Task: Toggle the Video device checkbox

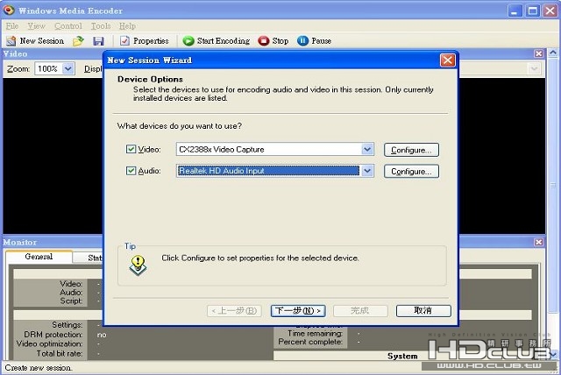Action: click(131, 149)
